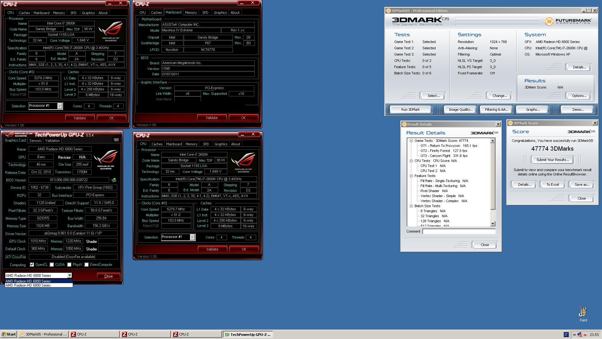Image resolution: width=602 pixels, height=339 pixels.
Task: Switch to Validation tab in GPU-Z
Action: 52,141
